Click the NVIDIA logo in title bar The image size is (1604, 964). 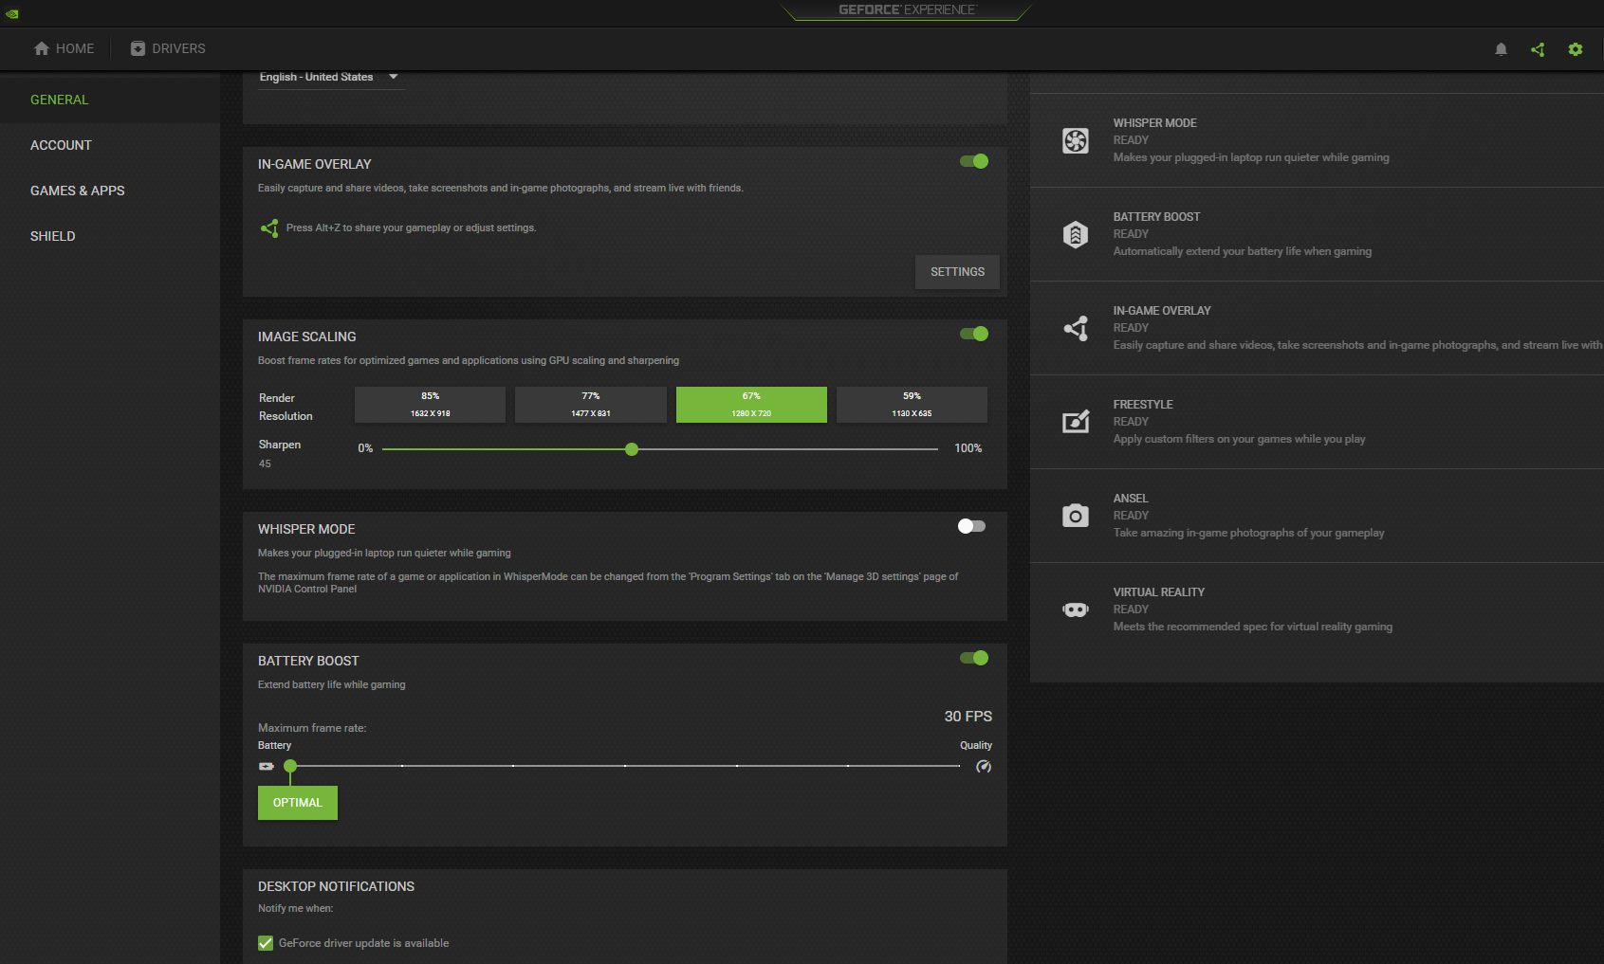[12, 13]
